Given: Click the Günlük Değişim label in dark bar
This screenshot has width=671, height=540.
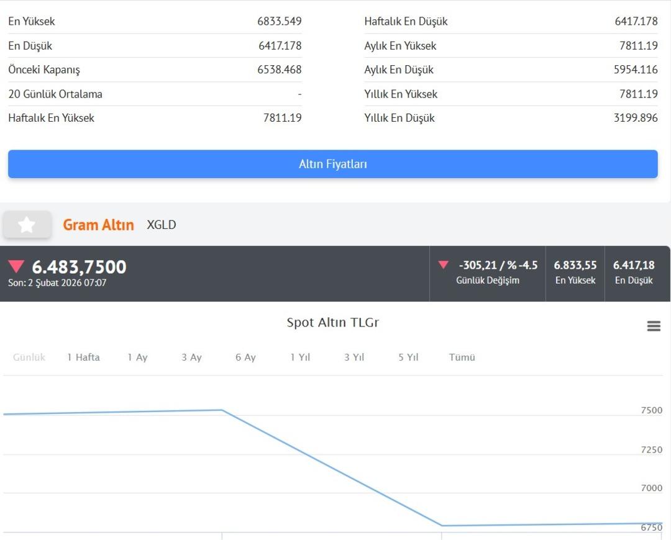Looking at the screenshot, I should 488,281.
